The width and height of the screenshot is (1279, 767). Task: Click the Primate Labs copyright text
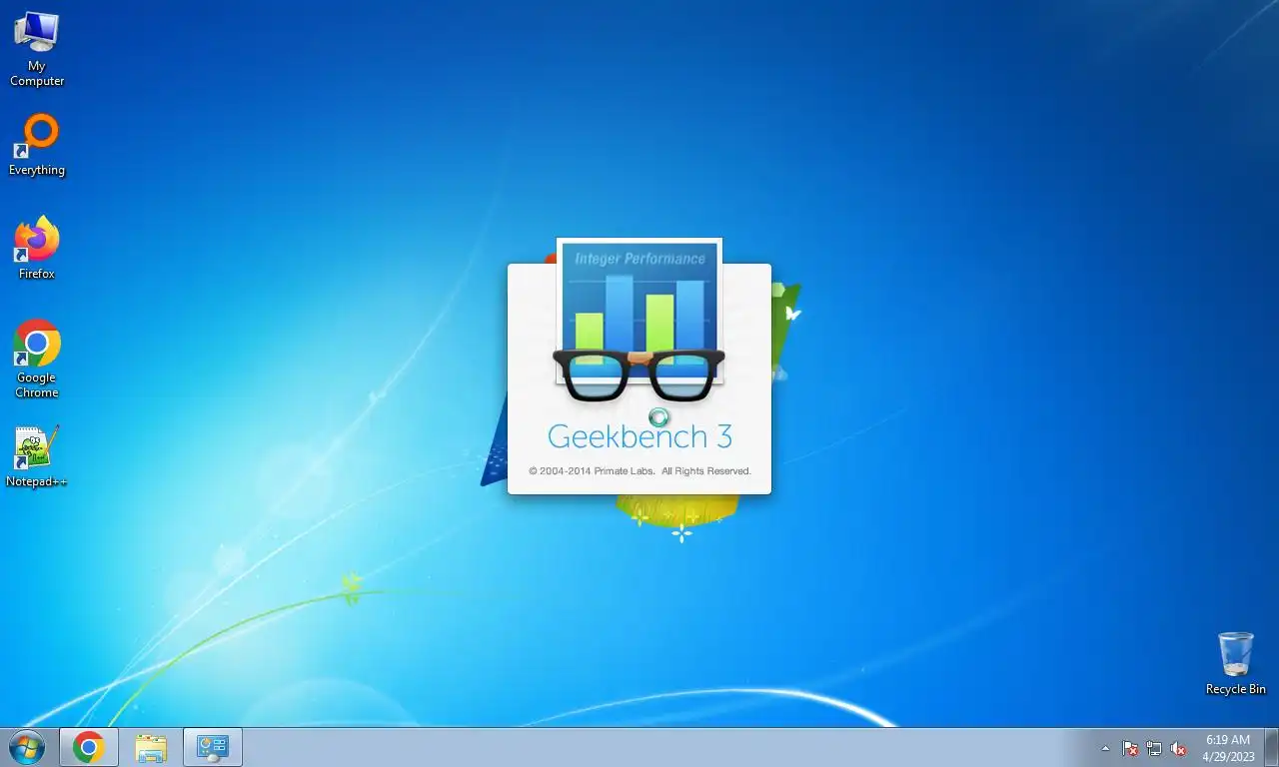[x=639, y=470]
